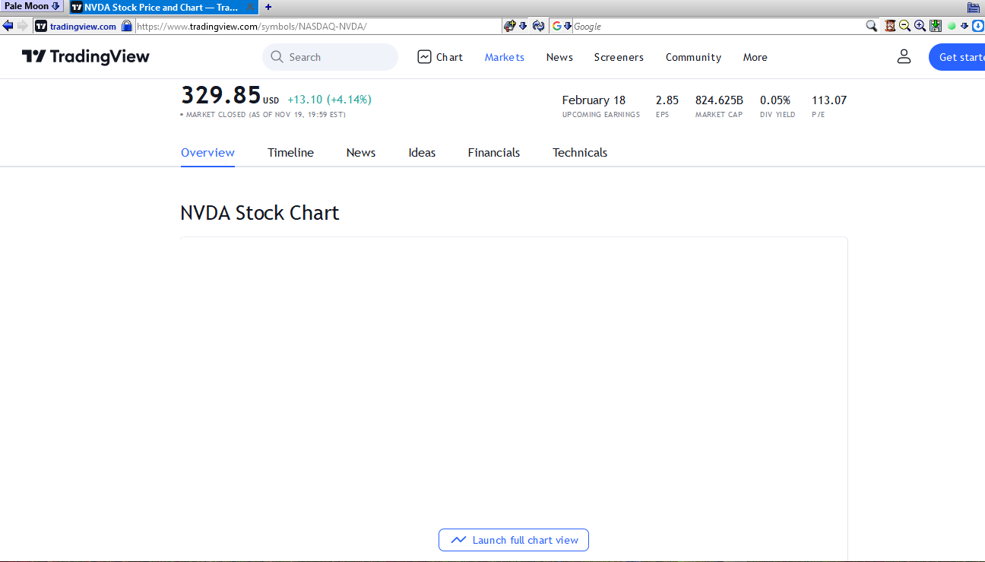
Task: Close the NVDA Stock Price tab
Action: point(250,7)
